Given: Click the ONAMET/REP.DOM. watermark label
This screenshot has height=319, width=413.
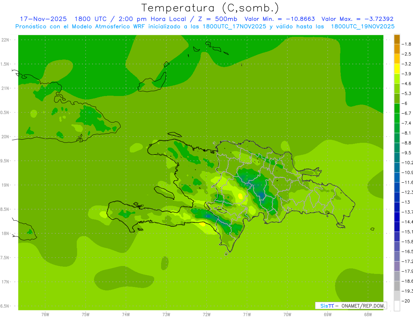Looking at the screenshot, I should coord(363,306).
